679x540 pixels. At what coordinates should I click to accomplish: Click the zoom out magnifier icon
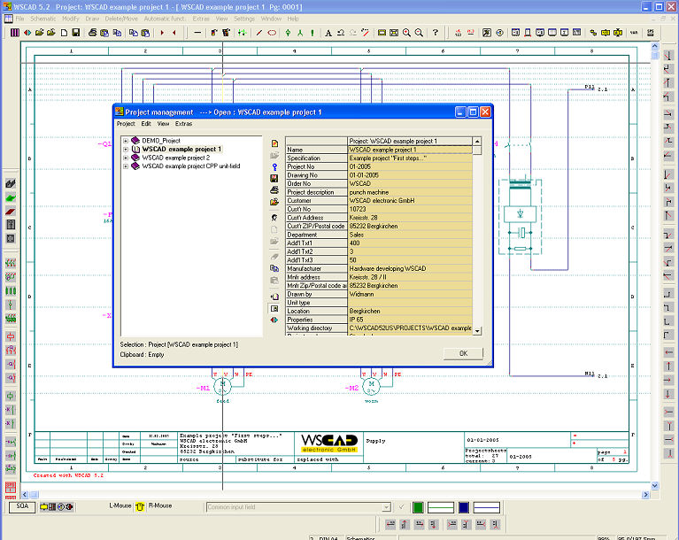tap(419, 33)
